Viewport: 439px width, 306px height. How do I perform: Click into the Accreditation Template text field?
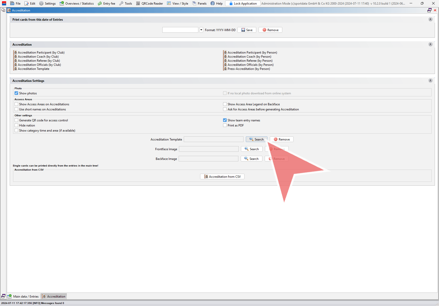(213, 139)
